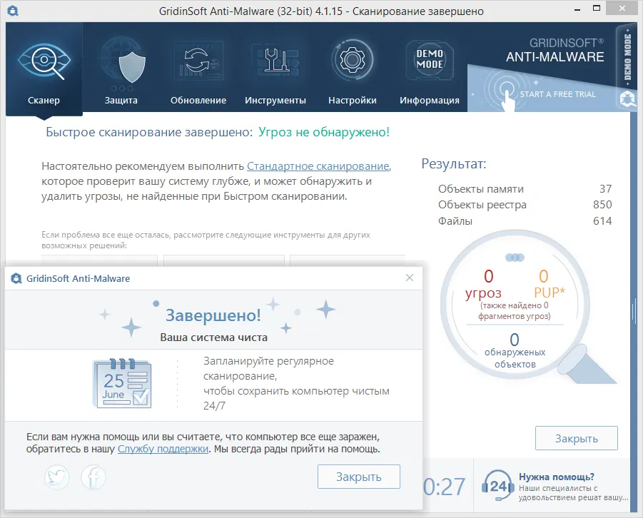Click the GridinSoft logo in popup title

coord(16,278)
